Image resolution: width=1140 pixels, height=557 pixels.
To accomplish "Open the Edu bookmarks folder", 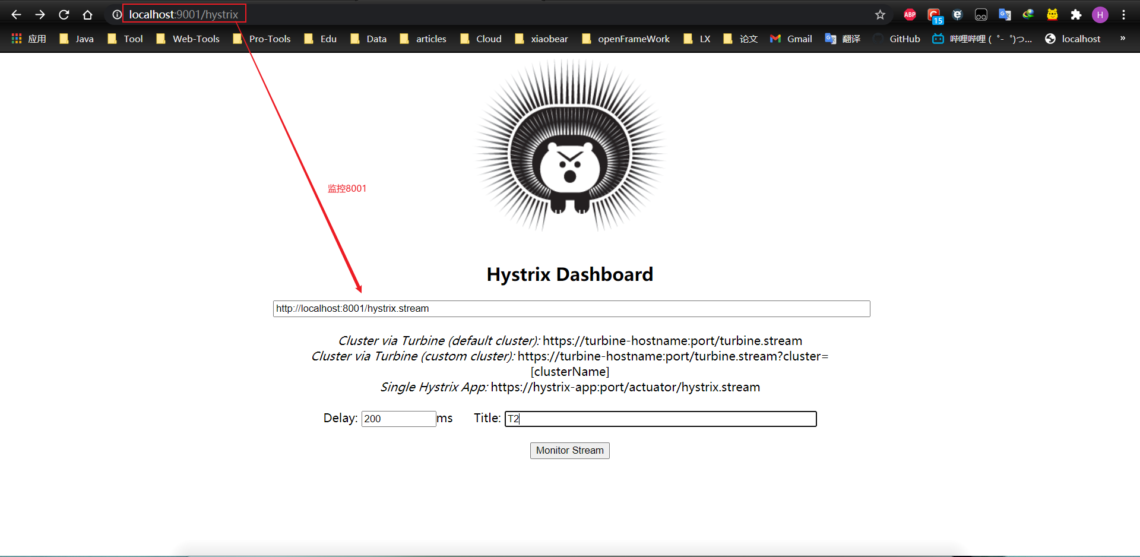I will pos(320,39).
